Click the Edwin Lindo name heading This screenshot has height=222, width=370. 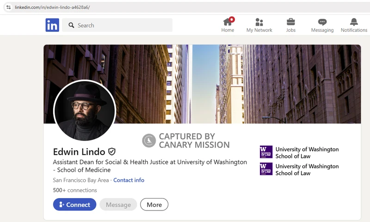[x=79, y=152]
